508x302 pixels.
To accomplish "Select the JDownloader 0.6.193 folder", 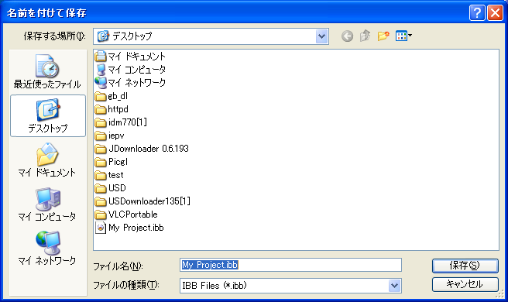I will pos(142,149).
